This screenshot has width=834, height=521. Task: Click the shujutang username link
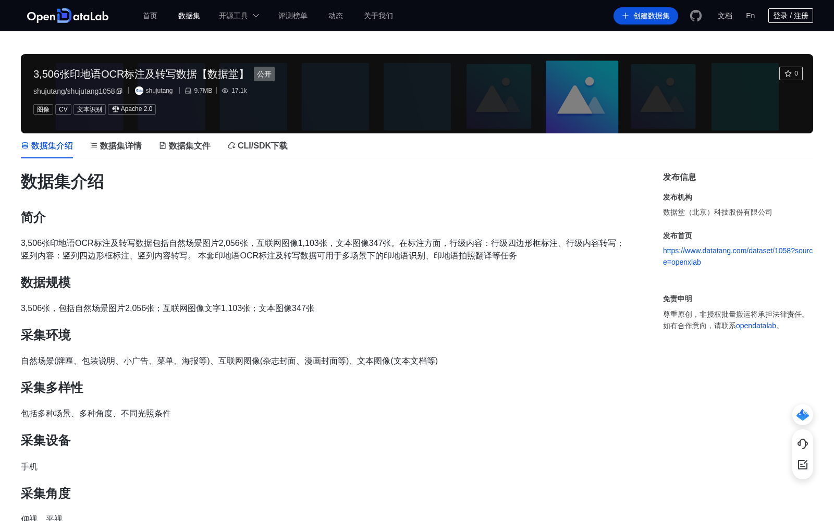point(159,91)
